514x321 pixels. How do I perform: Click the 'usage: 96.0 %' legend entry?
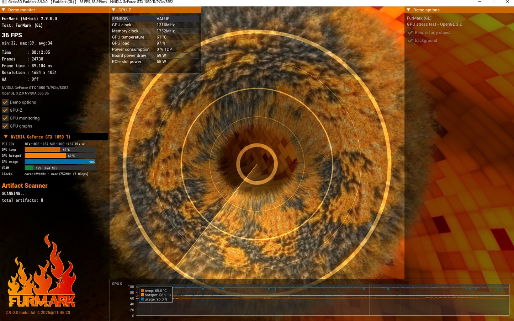point(154,299)
